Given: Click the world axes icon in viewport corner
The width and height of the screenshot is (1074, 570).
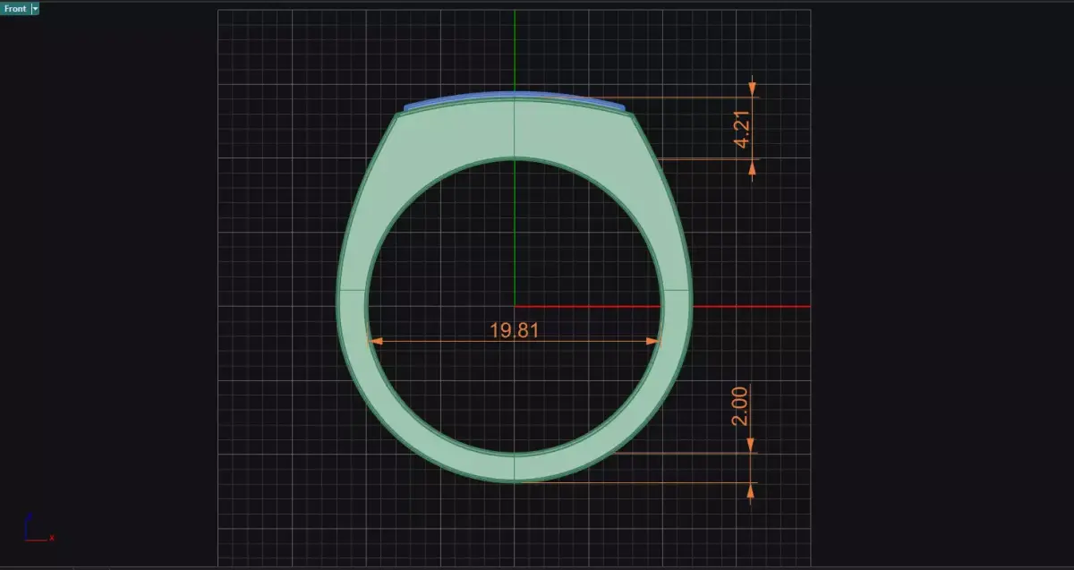Looking at the screenshot, I should [x=38, y=528].
